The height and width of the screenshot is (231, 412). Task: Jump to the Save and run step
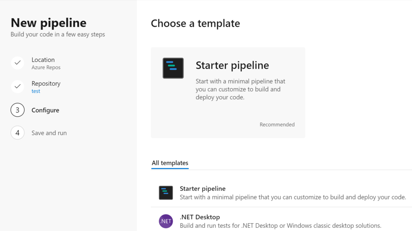pyautogui.click(x=49, y=133)
